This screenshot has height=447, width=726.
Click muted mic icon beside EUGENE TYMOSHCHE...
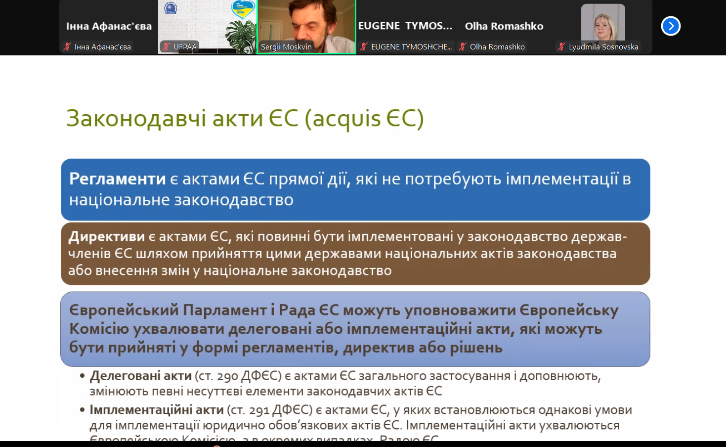coord(364,47)
